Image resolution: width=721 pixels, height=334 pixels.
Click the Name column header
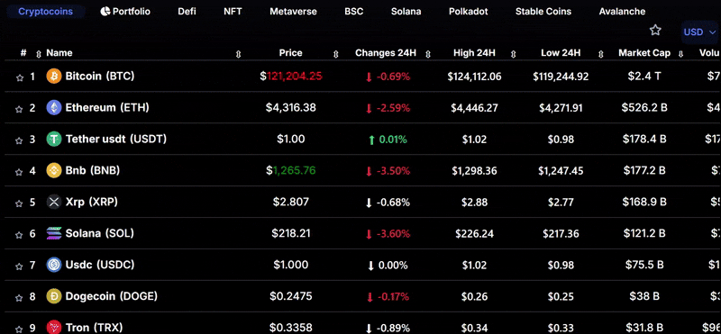(59, 53)
